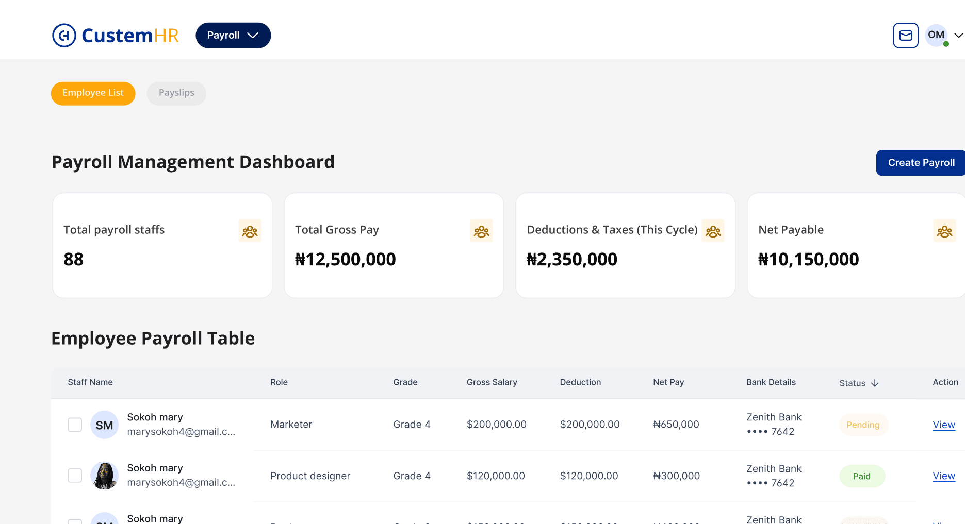Click the Total payroll staffs card label
The height and width of the screenshot is (524, 965).
click(114, 230)
